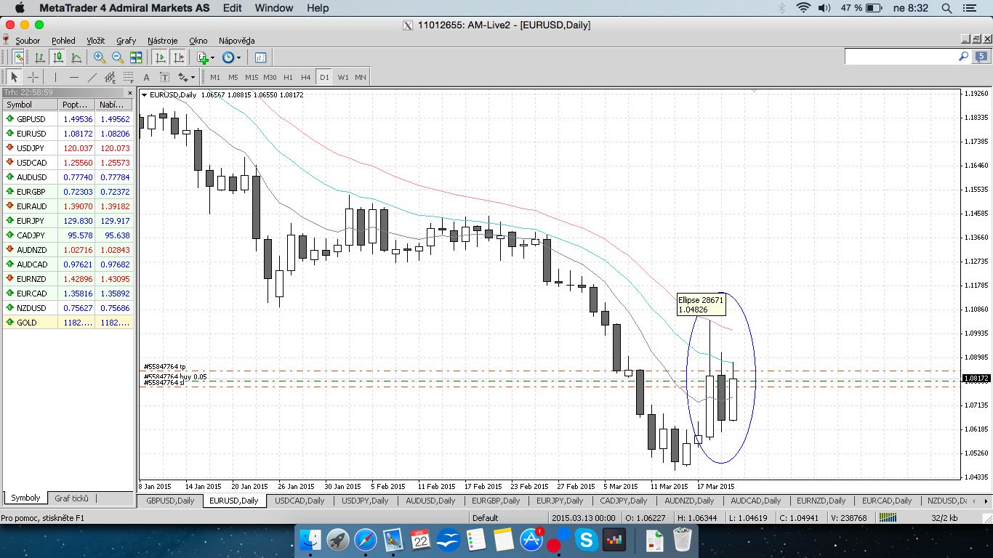Switch to MN timeframe
Viewport: 993px width, 558px height.
click(361, 77)
